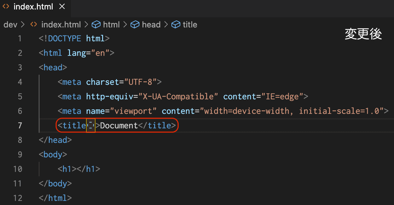This screenshot has width=394, height=205.
Task: Click the head symbol breadcrumb
Action: point(151,25)
